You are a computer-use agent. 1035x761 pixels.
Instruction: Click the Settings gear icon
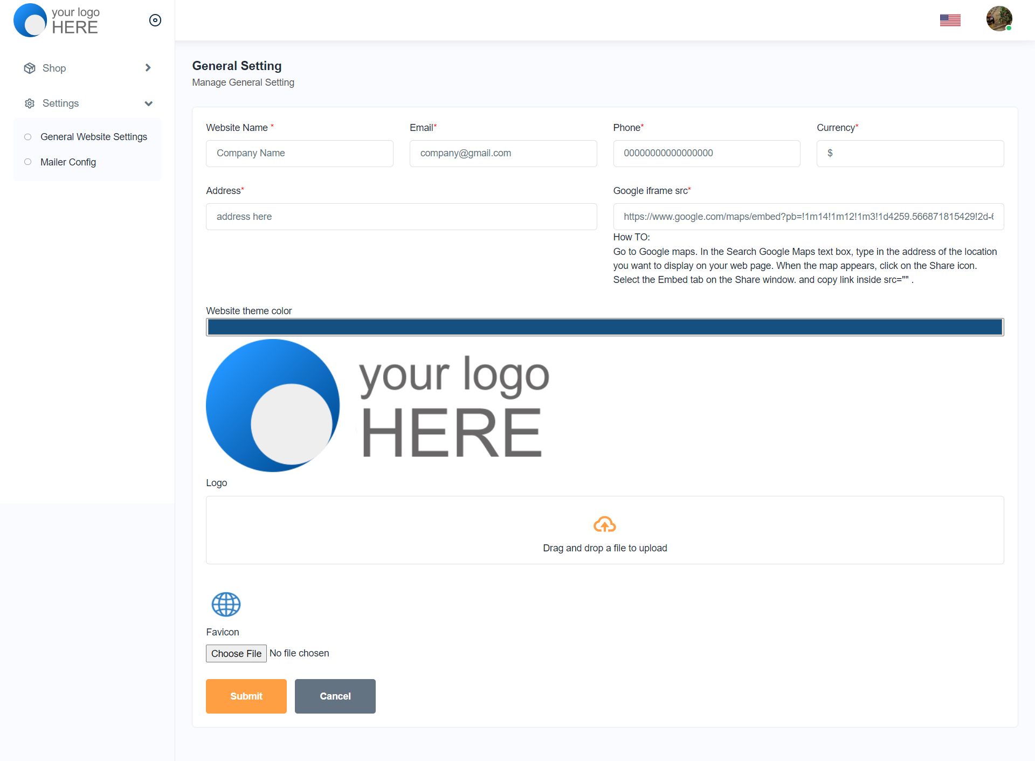[x=30, y=103]
